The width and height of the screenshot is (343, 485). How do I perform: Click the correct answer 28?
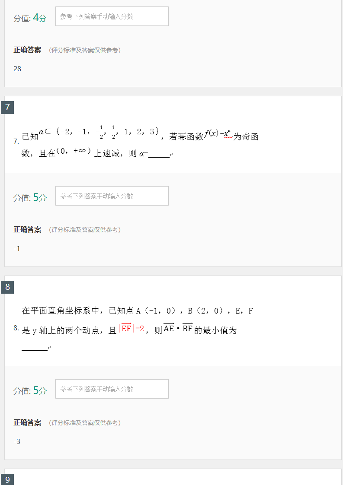(17, 69)
